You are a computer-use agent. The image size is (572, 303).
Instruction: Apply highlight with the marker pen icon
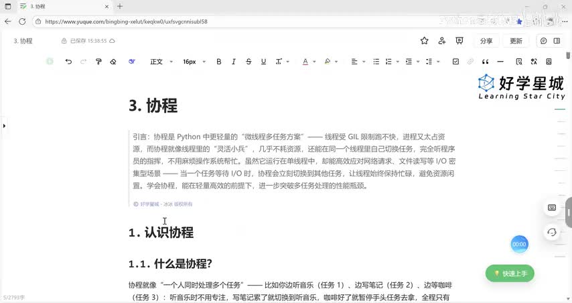click(328, 62)
